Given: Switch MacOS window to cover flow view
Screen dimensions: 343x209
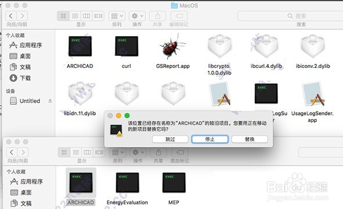Looking at the screenshot, I should click(x=98, y=16).
